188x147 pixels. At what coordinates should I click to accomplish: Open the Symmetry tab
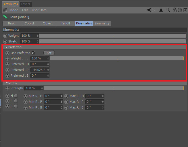coord(102,23)
